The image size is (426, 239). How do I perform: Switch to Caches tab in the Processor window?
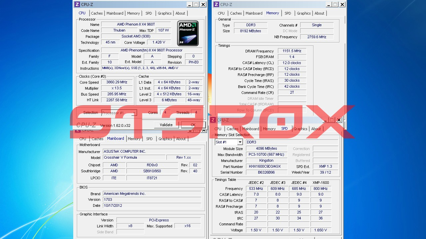coord(97,13)
